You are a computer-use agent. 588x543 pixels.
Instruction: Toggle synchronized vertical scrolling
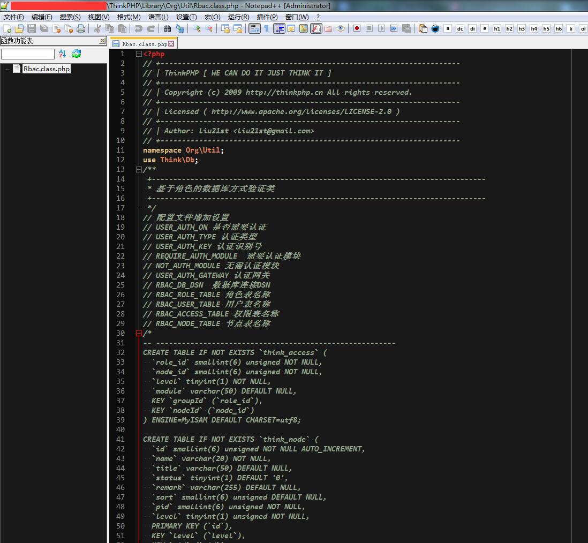pos(225,28)
